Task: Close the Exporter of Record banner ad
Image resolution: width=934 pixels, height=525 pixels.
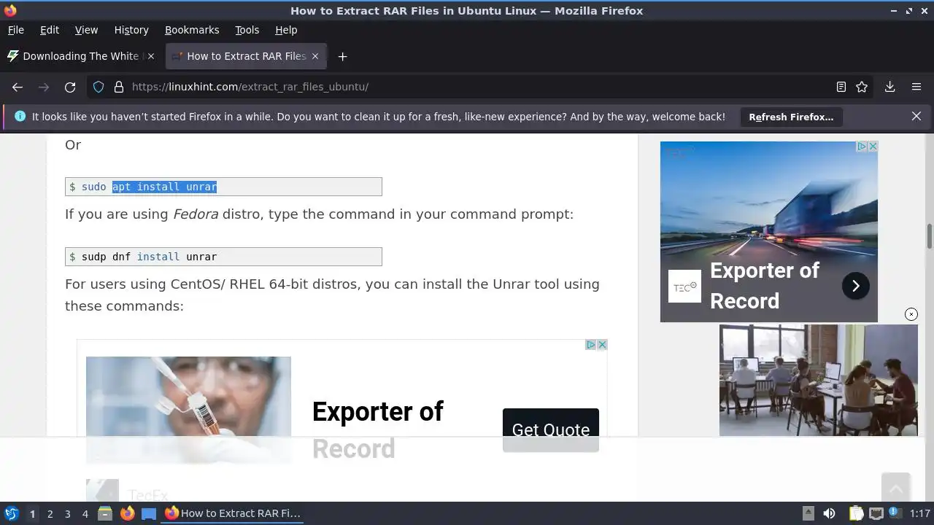Action: pos(602,345)
